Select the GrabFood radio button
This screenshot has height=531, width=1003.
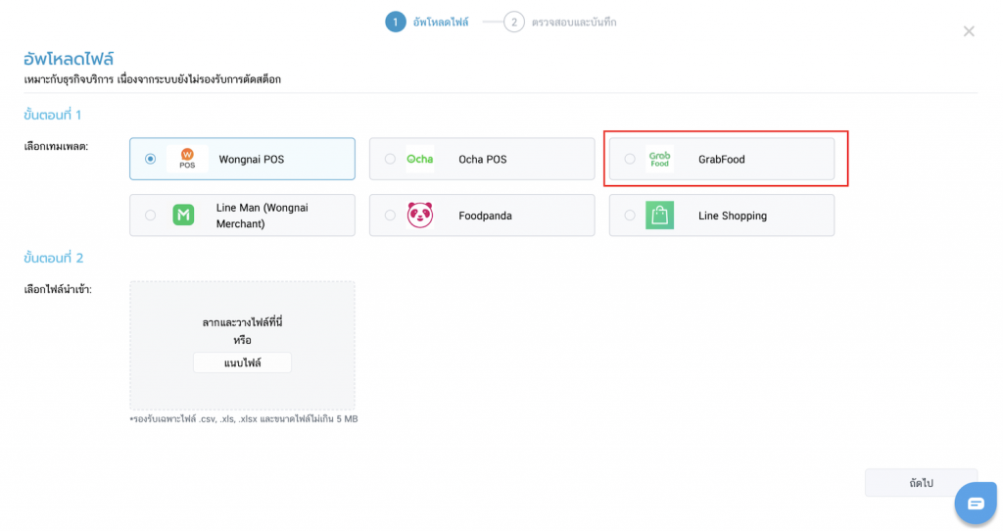click(630, 159)
